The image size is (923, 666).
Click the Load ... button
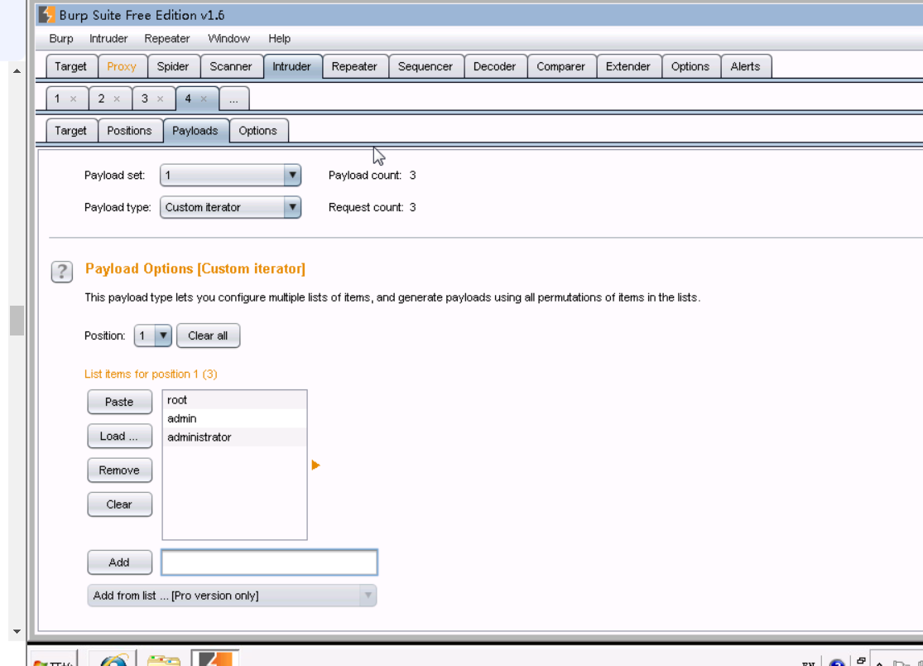pyautogui.click(x=119, y=436)
